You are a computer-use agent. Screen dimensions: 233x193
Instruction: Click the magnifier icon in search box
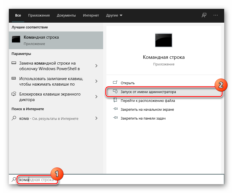[14, 180]
